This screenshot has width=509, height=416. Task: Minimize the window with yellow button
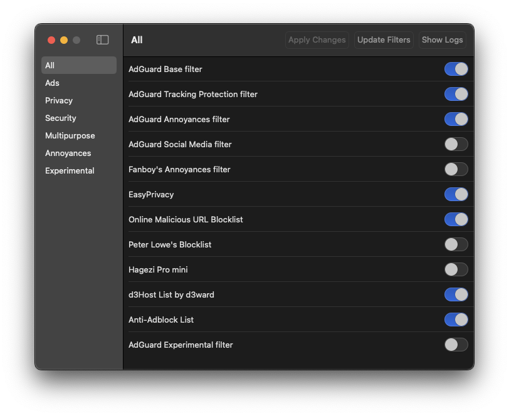tap(64, 40)
